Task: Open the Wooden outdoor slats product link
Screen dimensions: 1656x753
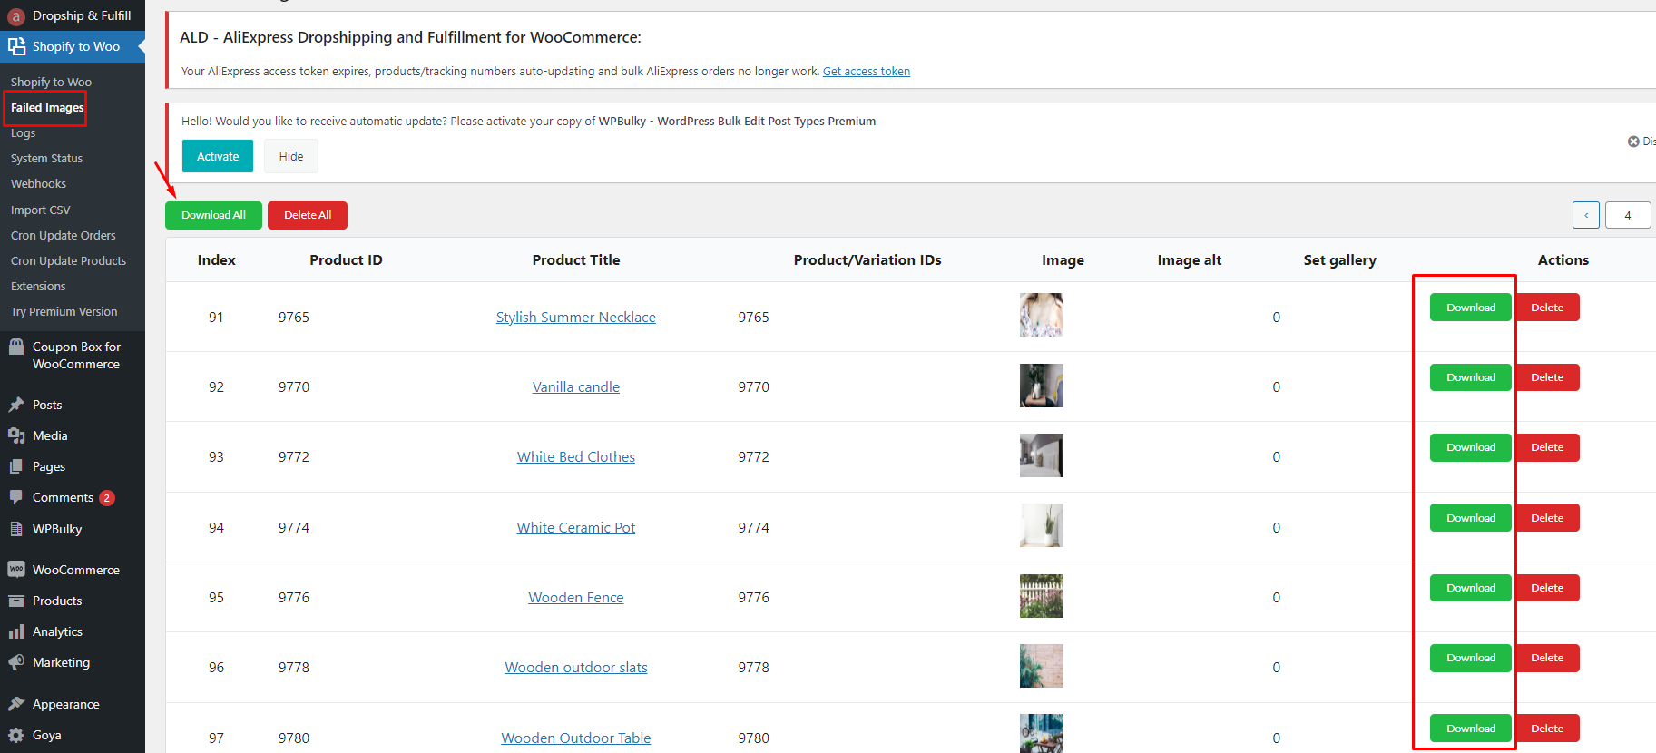Action: [576, 667]
